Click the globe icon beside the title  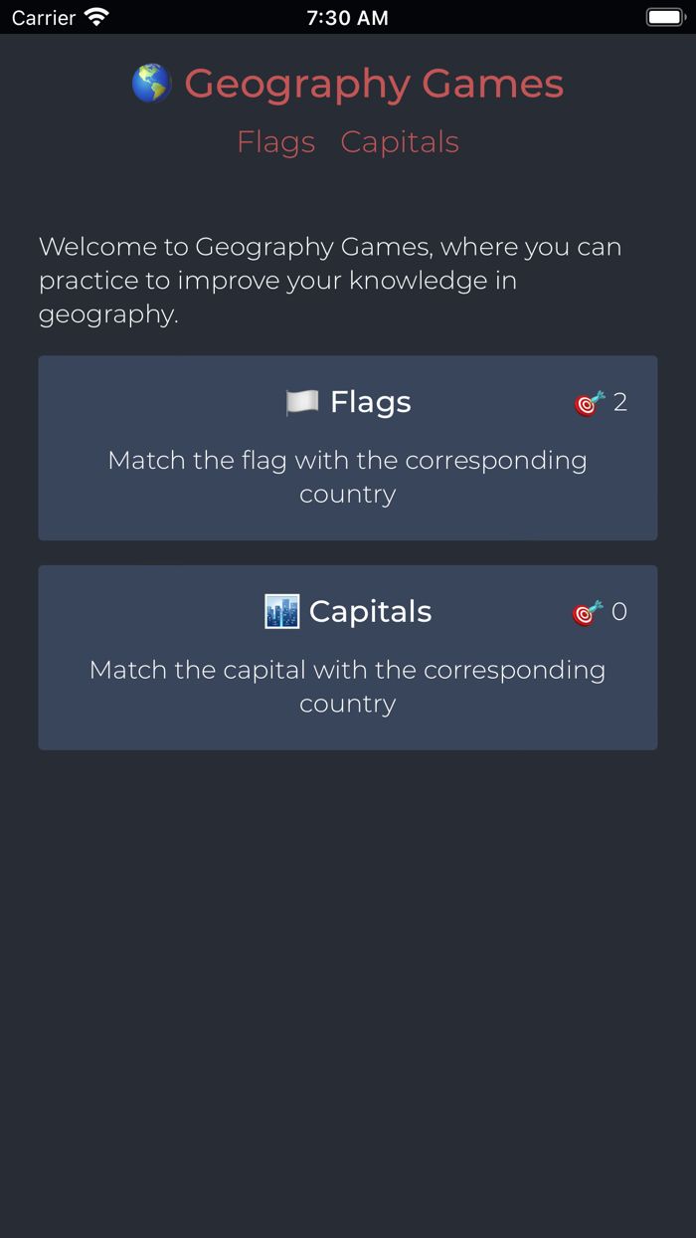[151, 83]
